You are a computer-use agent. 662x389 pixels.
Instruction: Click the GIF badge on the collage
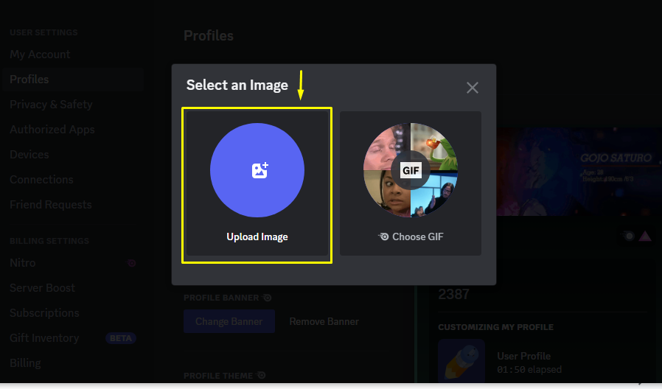(411, 170)
